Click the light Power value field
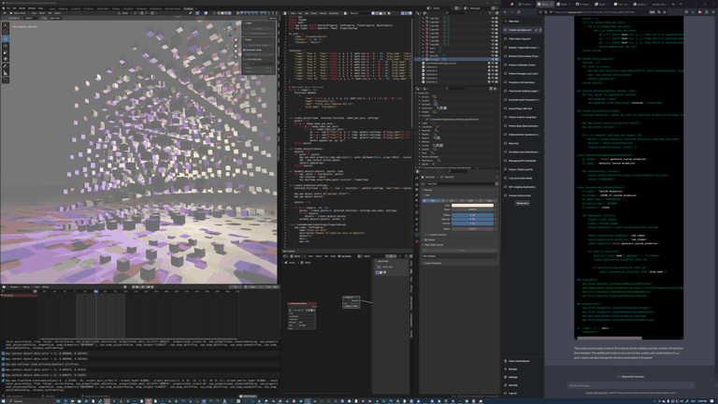Viewport: 718px width, 404px height. tap(472, 209)
